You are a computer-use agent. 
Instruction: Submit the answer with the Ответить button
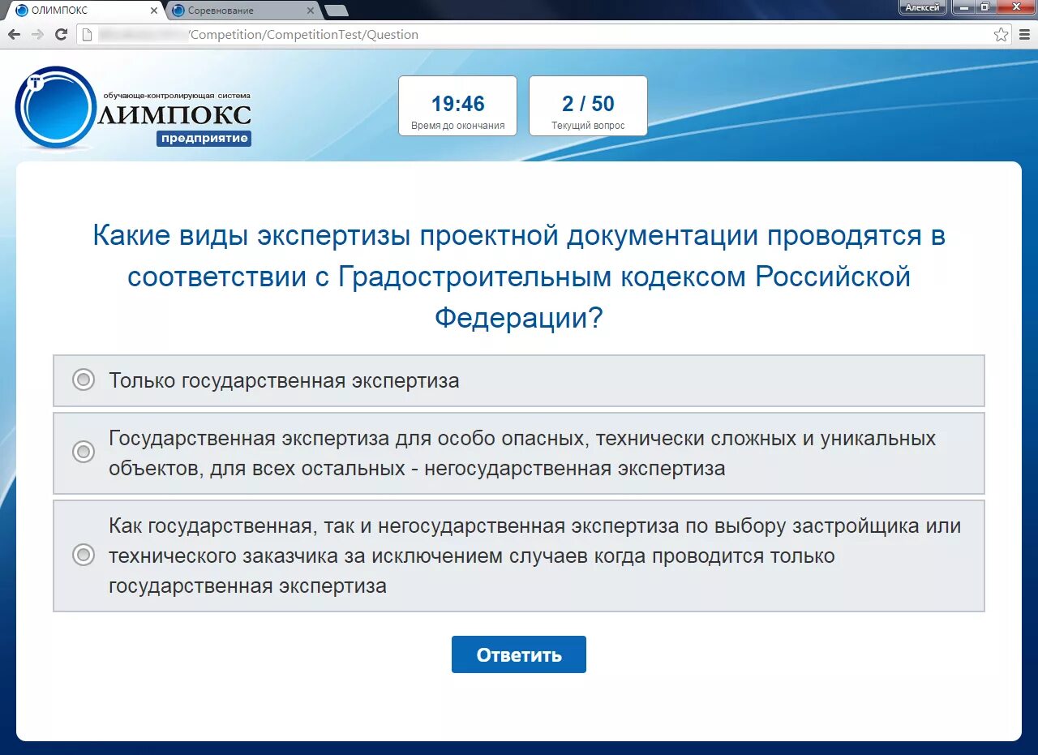[x=518, y=654]
